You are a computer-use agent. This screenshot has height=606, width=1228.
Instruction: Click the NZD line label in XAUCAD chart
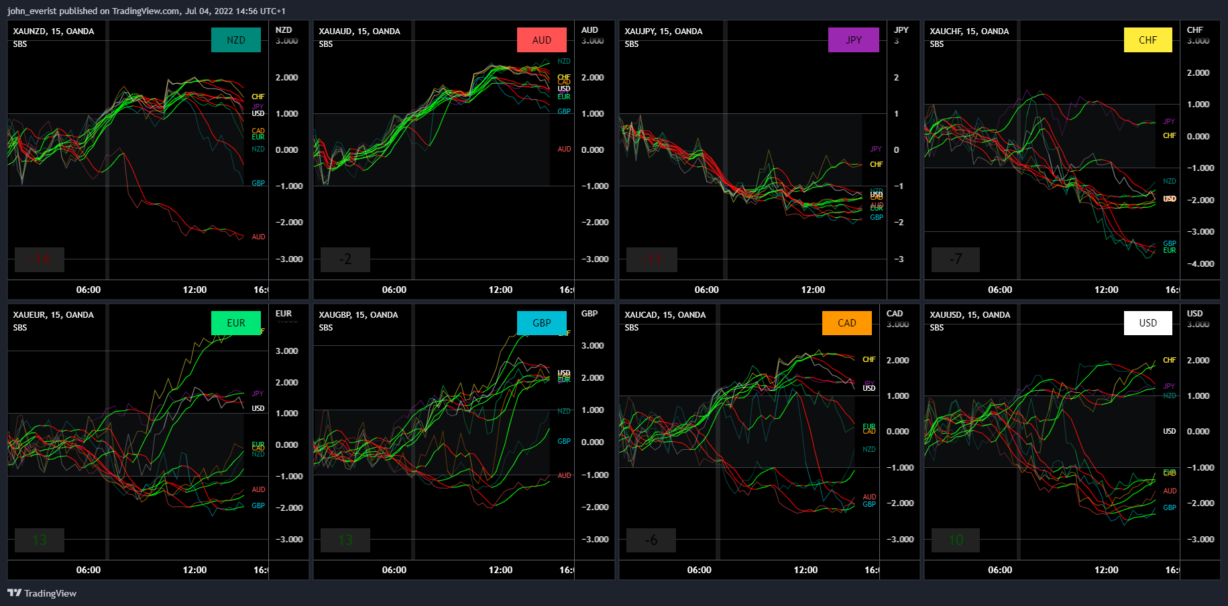click(869, 450)
